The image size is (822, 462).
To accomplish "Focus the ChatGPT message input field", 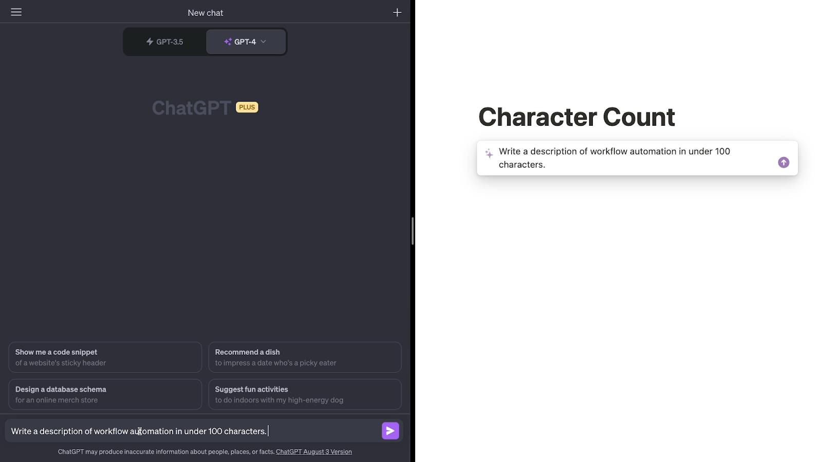I will pos(194,431).
